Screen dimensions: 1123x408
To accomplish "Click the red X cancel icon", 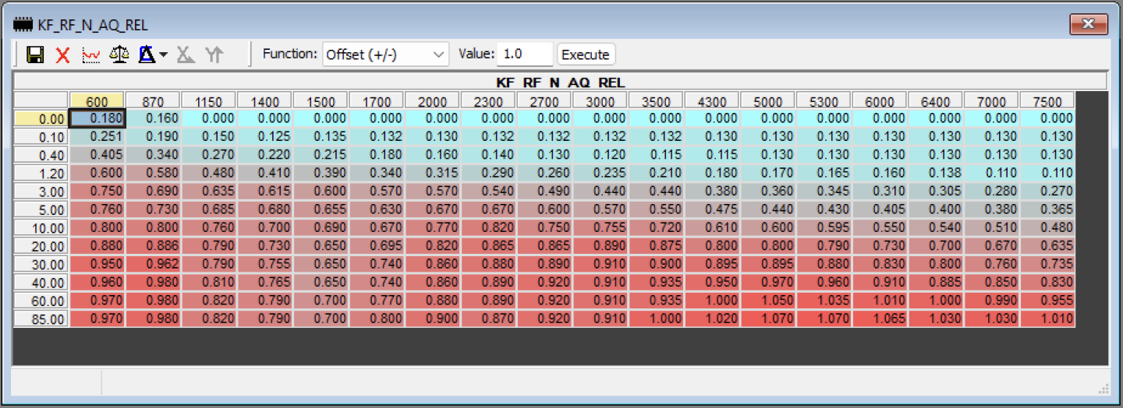I will click(x=63, y=55).
